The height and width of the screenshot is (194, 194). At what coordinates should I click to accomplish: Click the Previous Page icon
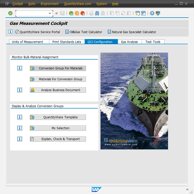pyautogui.click(x=117, y=13)
